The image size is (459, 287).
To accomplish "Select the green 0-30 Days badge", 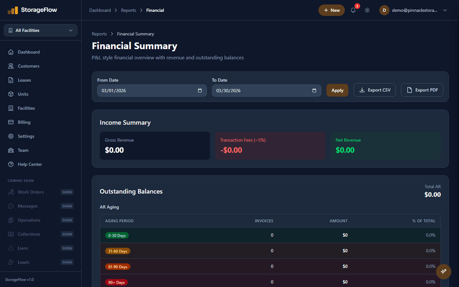I will coord(117,235).
